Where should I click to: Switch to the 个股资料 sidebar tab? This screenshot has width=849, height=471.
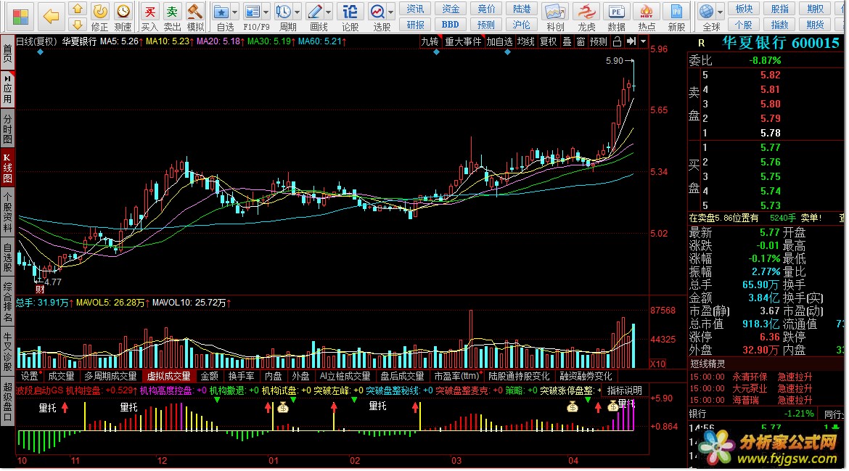[x=7, y=211]
